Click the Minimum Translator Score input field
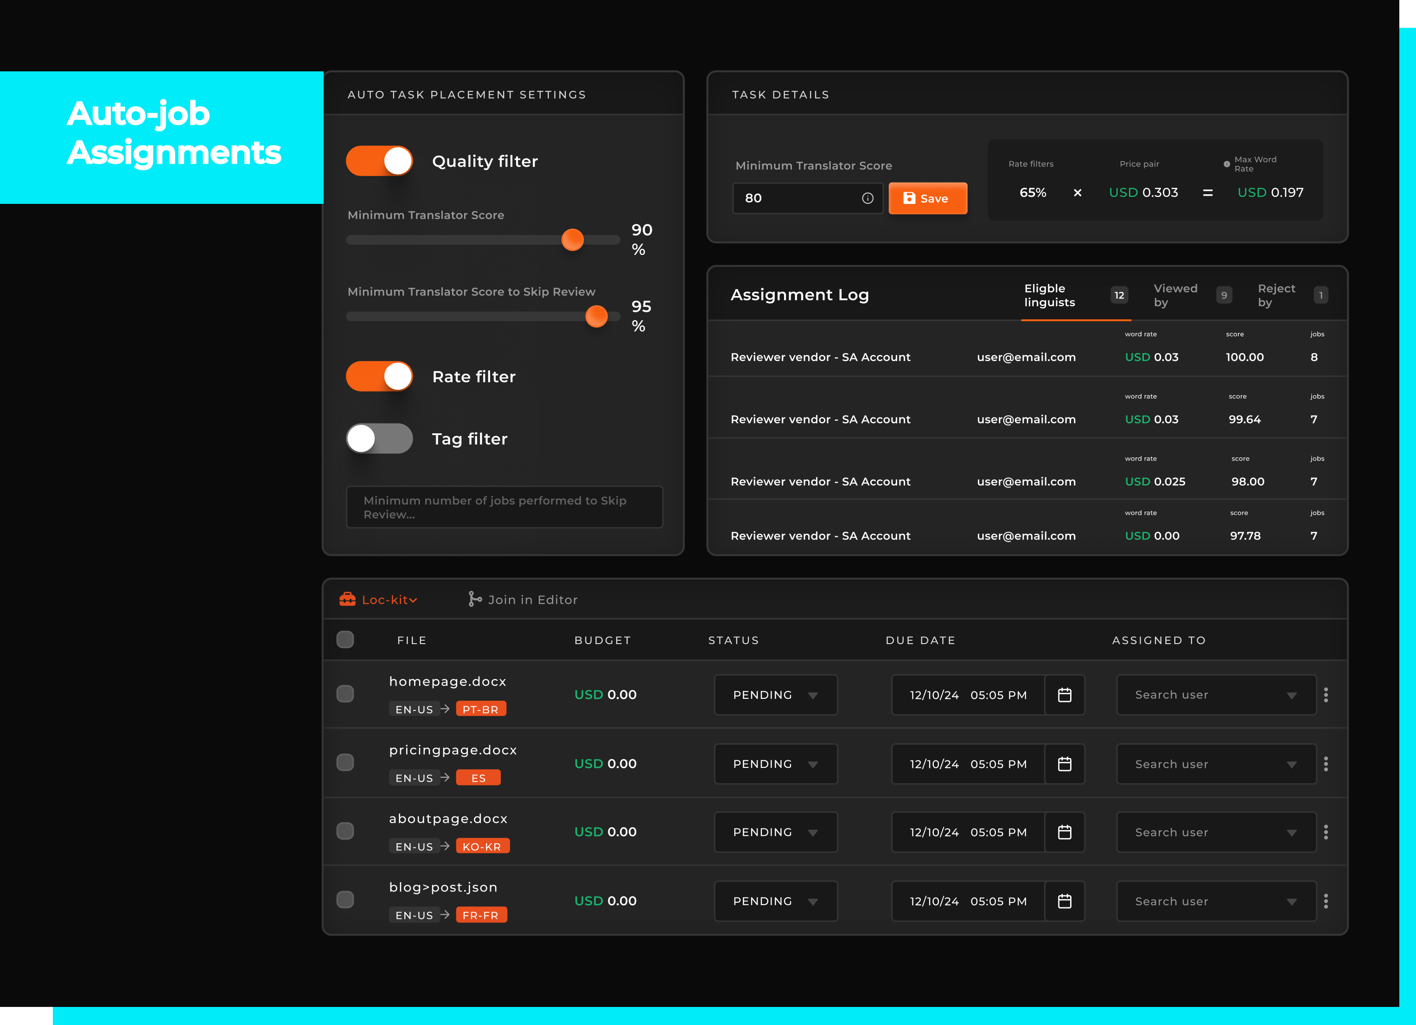 click(x=799, y=198)
